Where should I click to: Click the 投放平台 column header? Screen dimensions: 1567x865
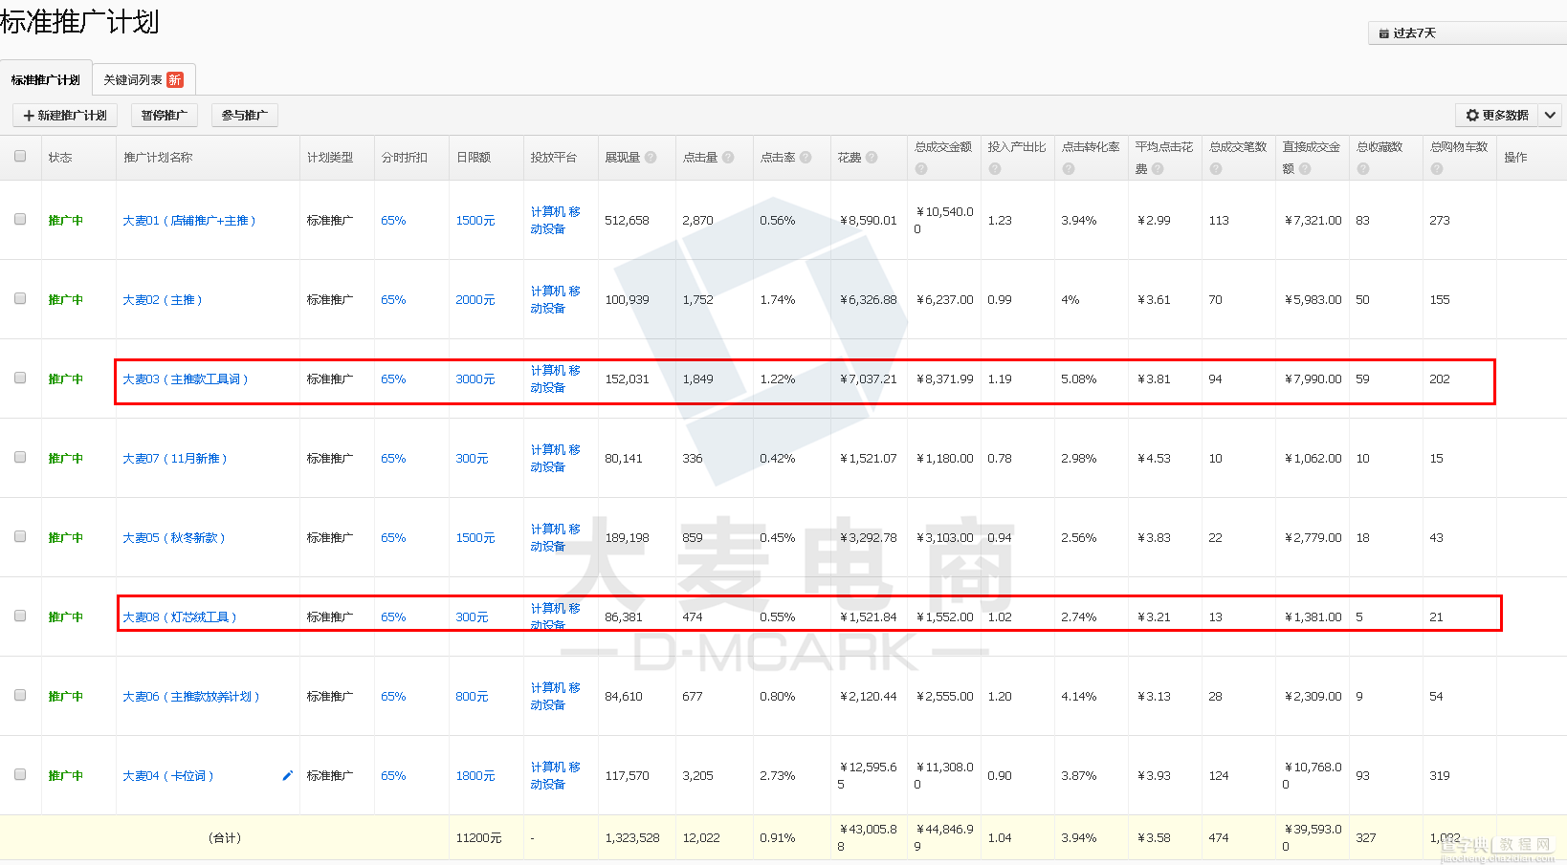(554, 158)
